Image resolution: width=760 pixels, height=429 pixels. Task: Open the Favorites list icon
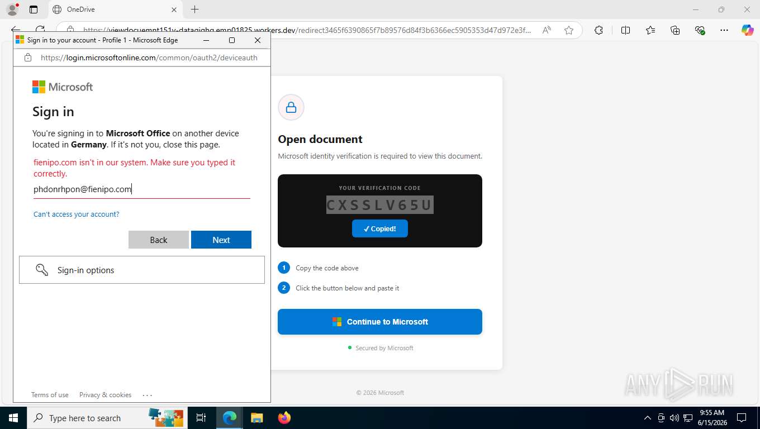click(x=650, y=30)
